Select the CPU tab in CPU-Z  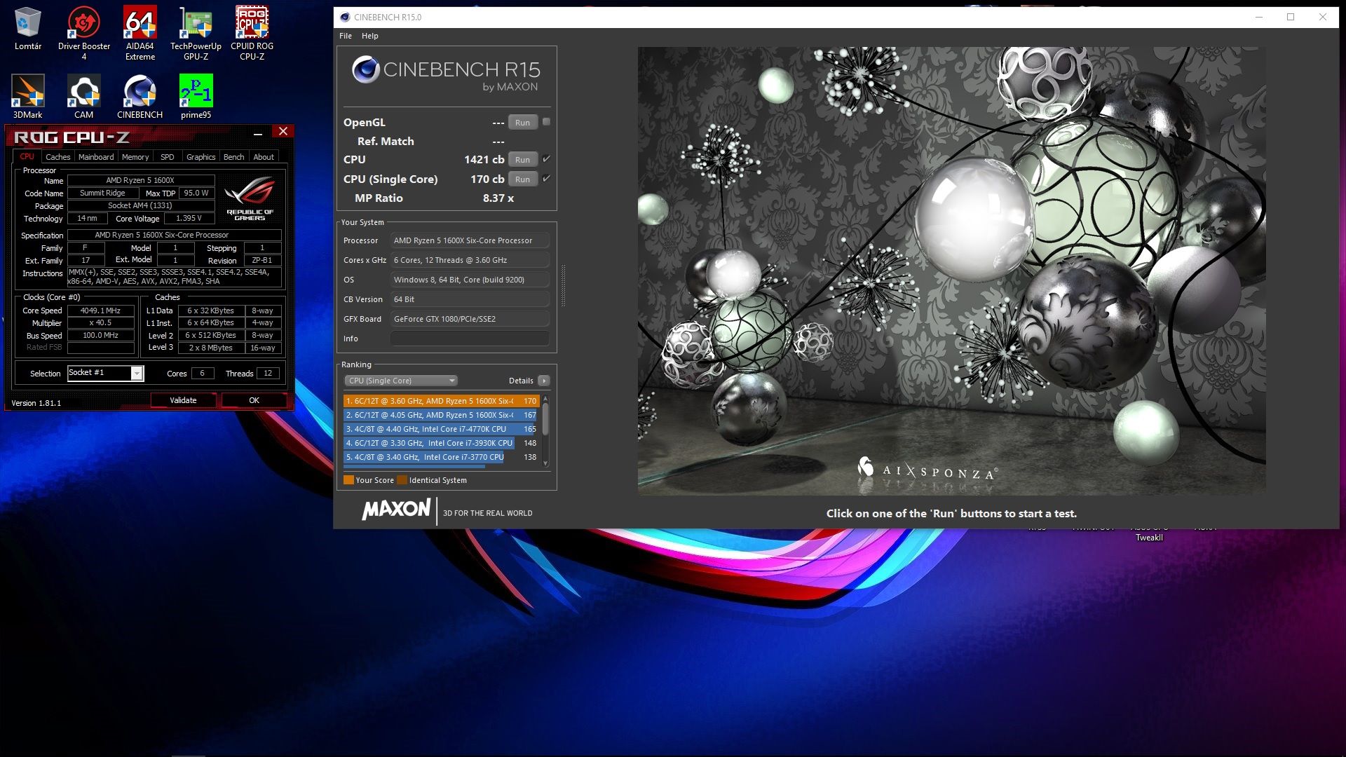coord(27,156)
